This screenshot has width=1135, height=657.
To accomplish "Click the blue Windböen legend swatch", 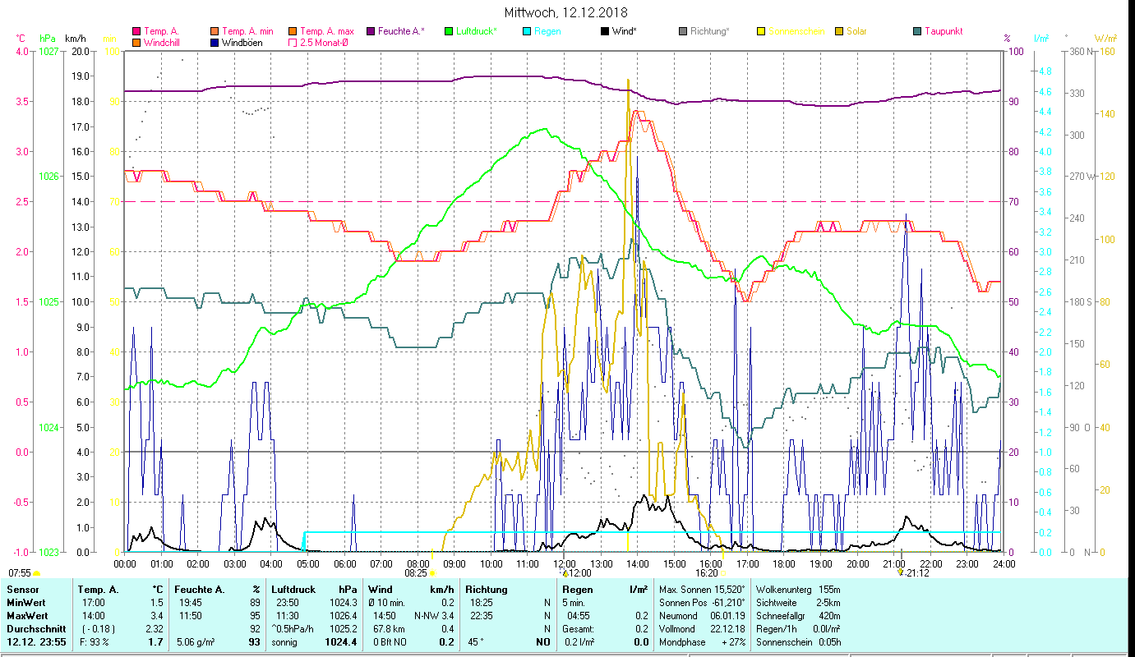I will pos(215,42).
